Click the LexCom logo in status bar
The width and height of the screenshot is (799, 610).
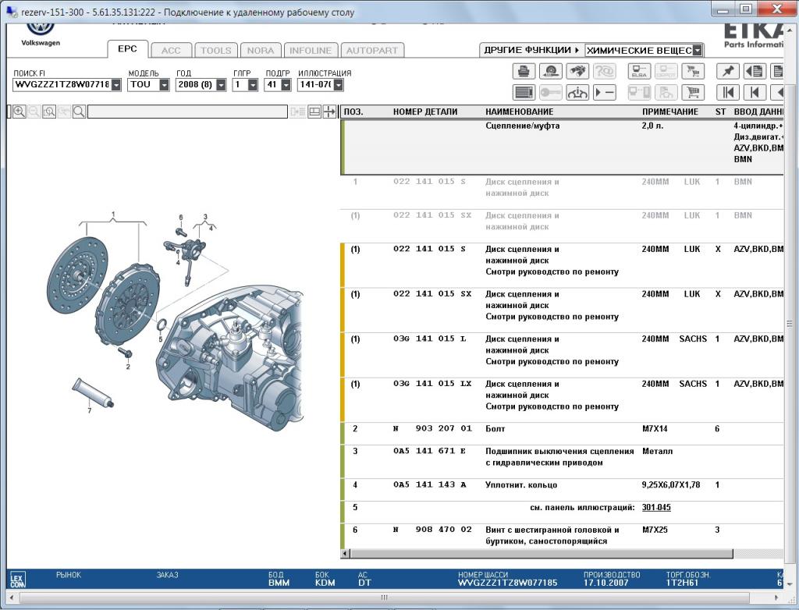tap(17, 580)
